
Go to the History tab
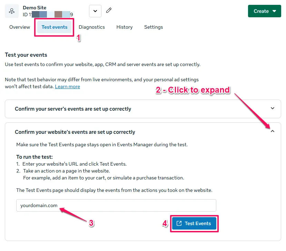coord(125,27)
